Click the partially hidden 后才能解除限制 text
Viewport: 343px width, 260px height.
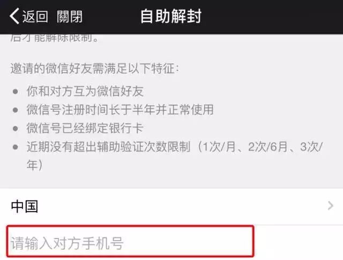[x=54, y=38]
